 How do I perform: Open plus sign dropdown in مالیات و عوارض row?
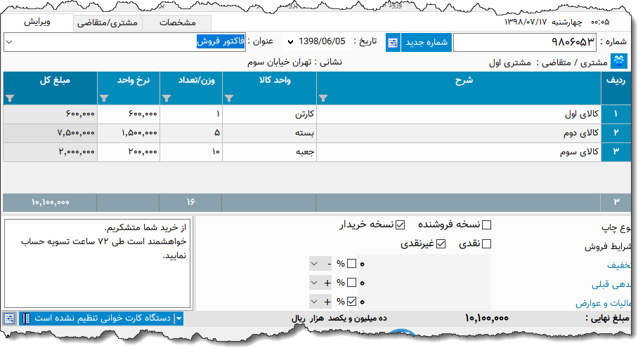(321, 301)
